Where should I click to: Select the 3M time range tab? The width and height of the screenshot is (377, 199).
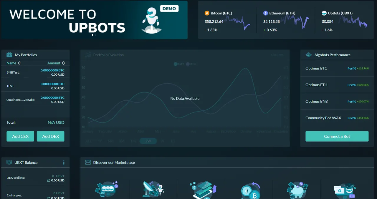[x=122, y=141]
